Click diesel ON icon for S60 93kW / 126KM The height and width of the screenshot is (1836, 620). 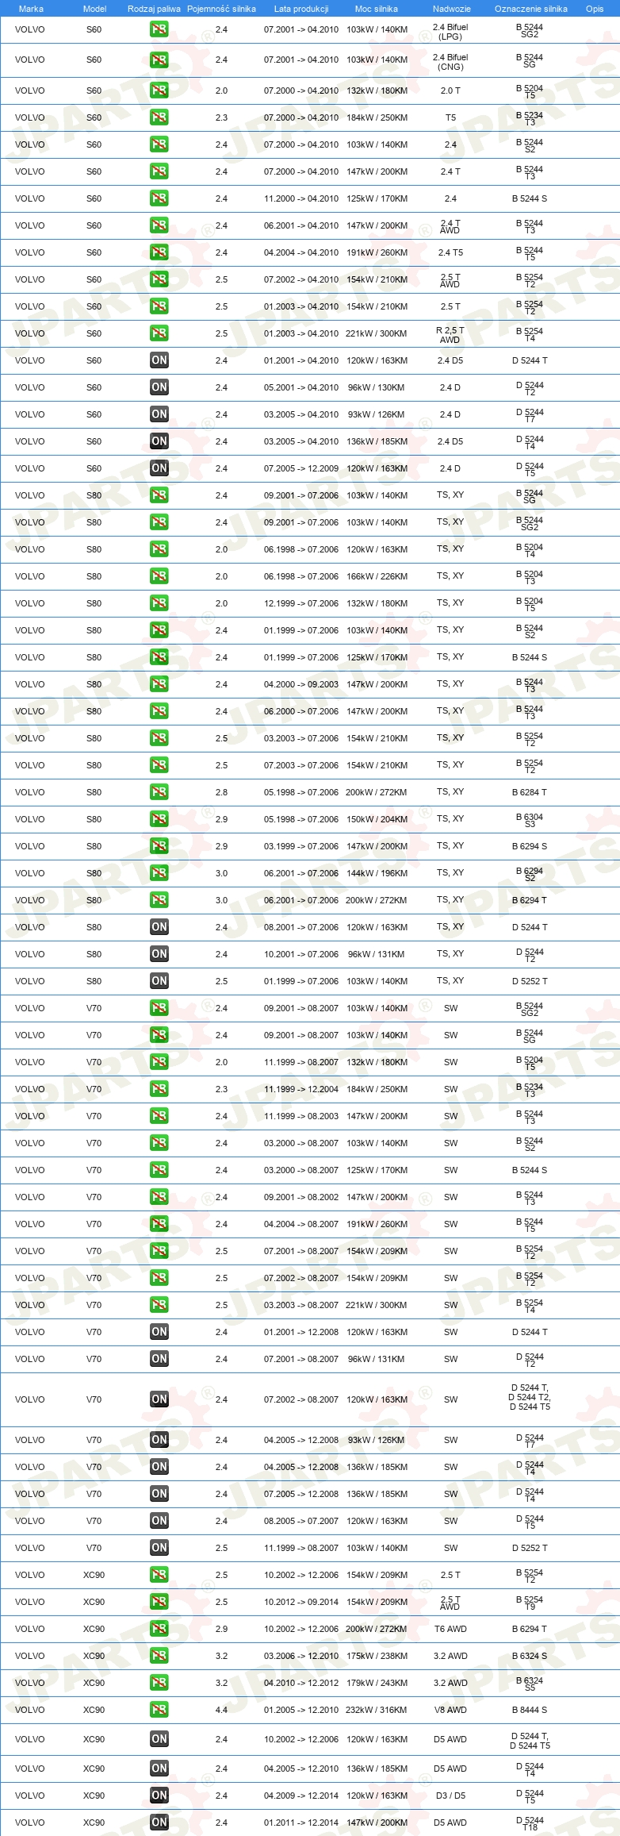(159, 414)
